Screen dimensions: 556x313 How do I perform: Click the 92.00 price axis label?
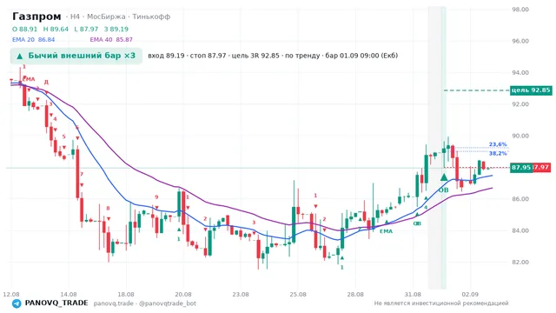(x=520, y=104)
